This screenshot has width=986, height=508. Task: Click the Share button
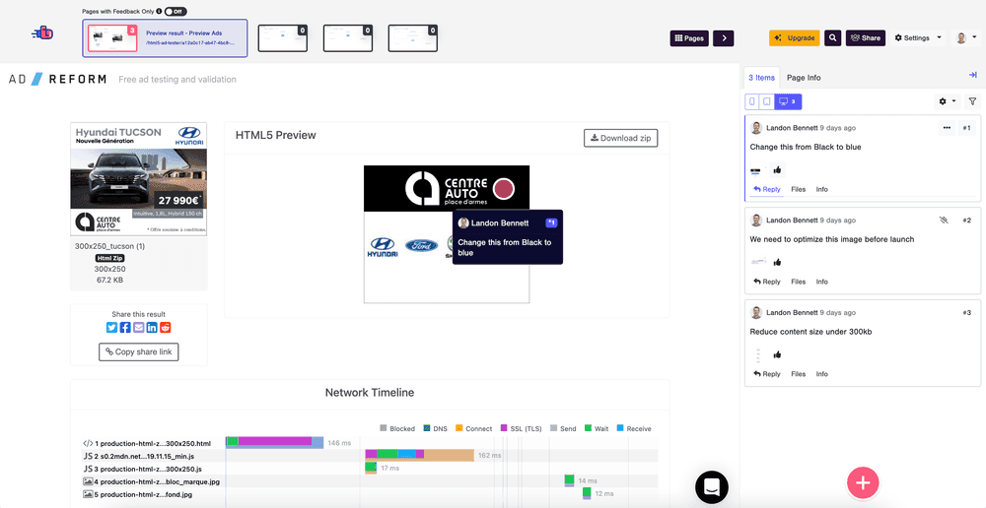pos(866,37)
